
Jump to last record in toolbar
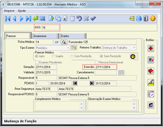coord(28,19)
